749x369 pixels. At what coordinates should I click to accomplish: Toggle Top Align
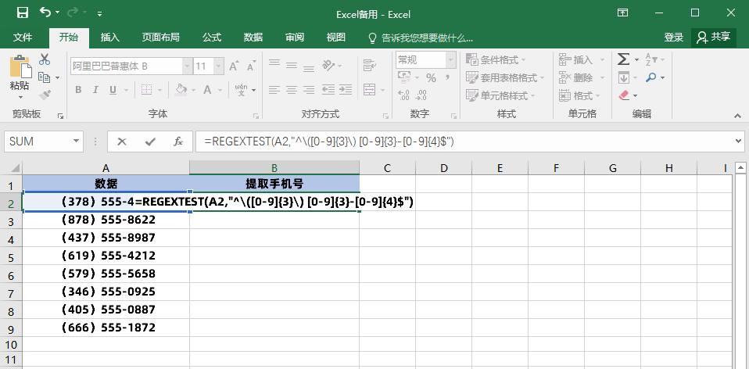(274, 64)
